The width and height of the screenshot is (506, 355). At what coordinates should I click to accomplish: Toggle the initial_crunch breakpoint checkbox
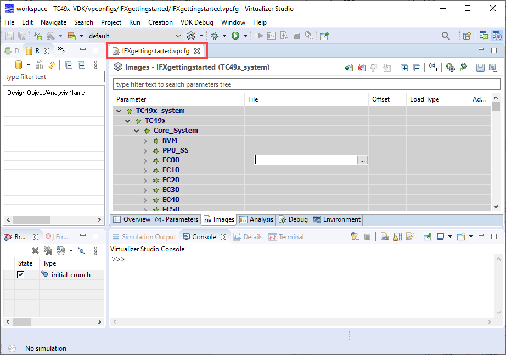(x=21, y=275)
